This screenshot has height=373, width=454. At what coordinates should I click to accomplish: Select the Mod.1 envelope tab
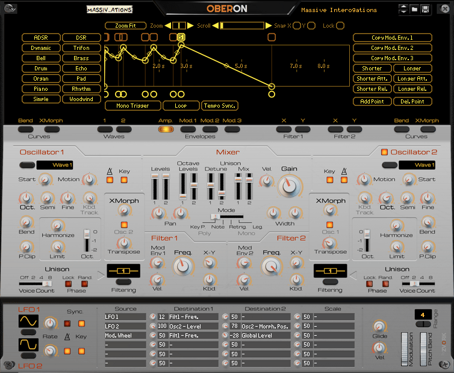(x=188, y=129)
